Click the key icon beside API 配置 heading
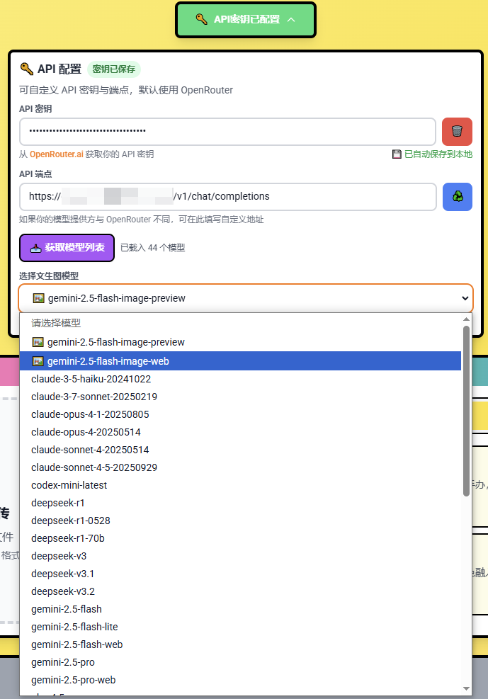The image size is (488, 699). tap(26, 69)
